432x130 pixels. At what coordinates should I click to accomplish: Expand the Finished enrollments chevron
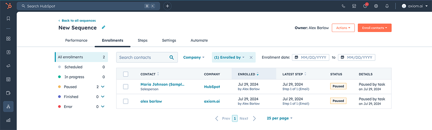click(x=103, y=97)
